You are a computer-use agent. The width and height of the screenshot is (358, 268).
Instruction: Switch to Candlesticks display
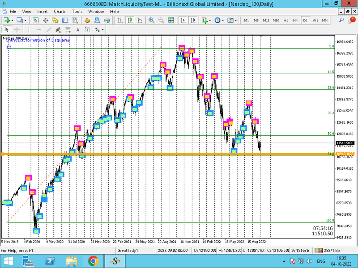pyautogui.click(x=130, y=20)
